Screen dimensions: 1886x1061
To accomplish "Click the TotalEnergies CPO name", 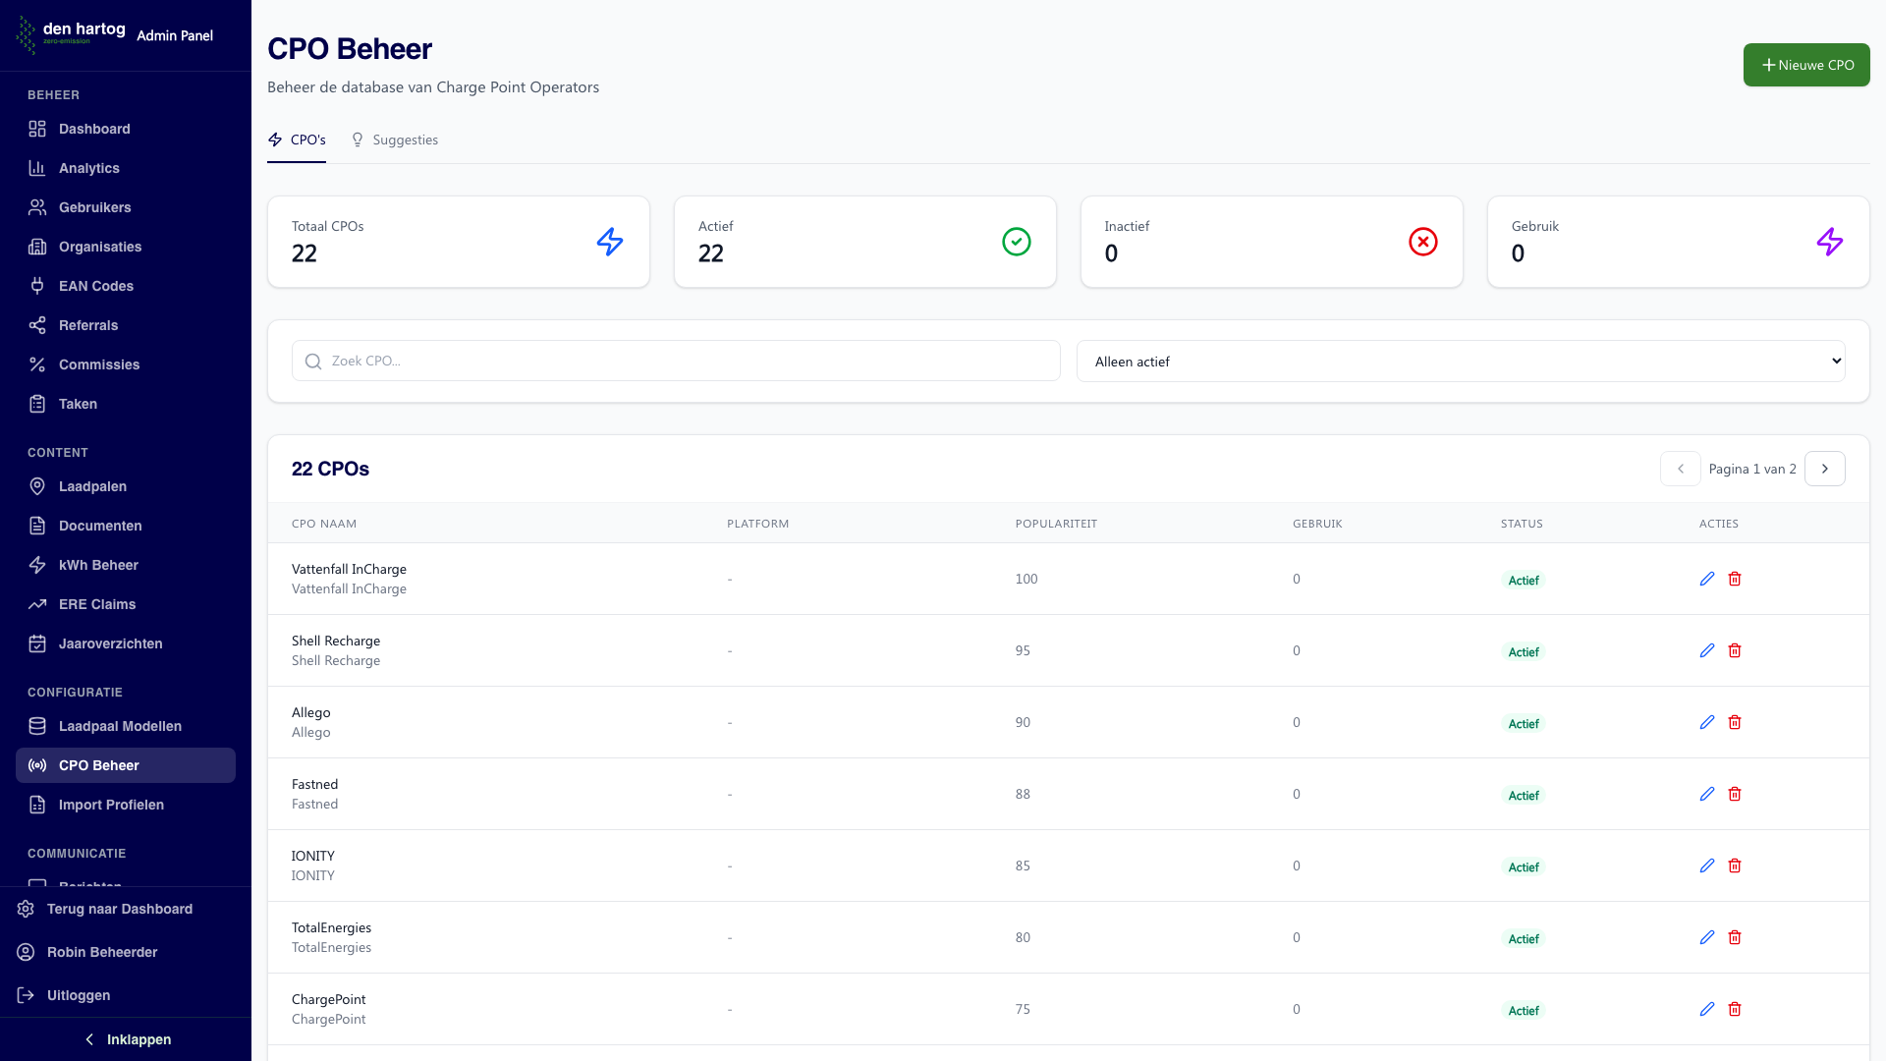I will click(331, 927).
